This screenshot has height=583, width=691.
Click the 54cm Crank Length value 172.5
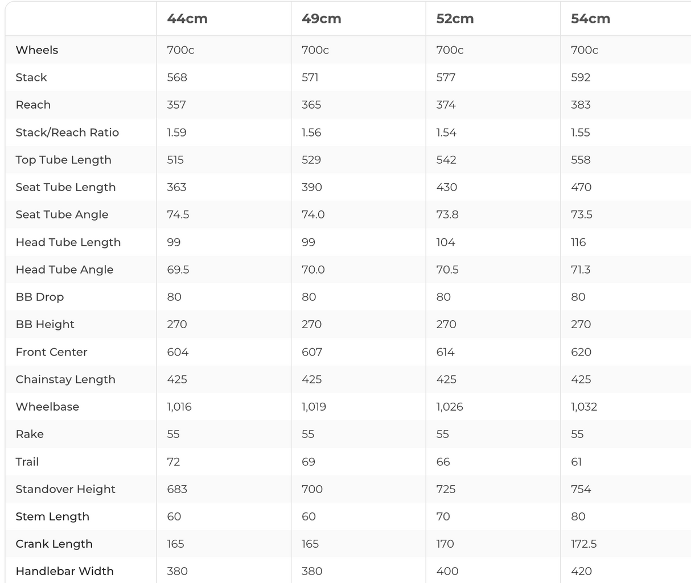tap(583, 544)
